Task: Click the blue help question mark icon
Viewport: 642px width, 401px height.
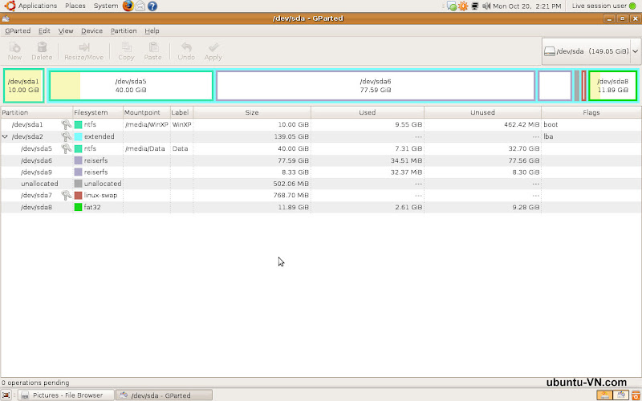Action: tap(152, 6)
